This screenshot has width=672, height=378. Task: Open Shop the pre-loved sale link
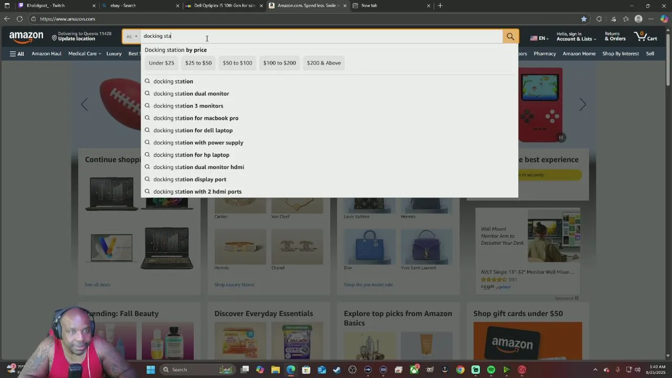pyautogui.click(x=368, y=285)
